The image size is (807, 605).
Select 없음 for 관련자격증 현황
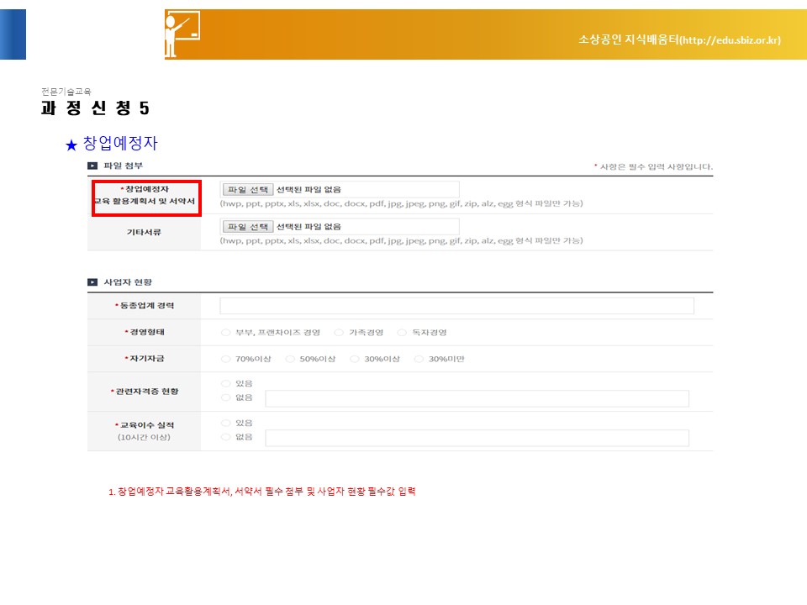coord(225,397)
